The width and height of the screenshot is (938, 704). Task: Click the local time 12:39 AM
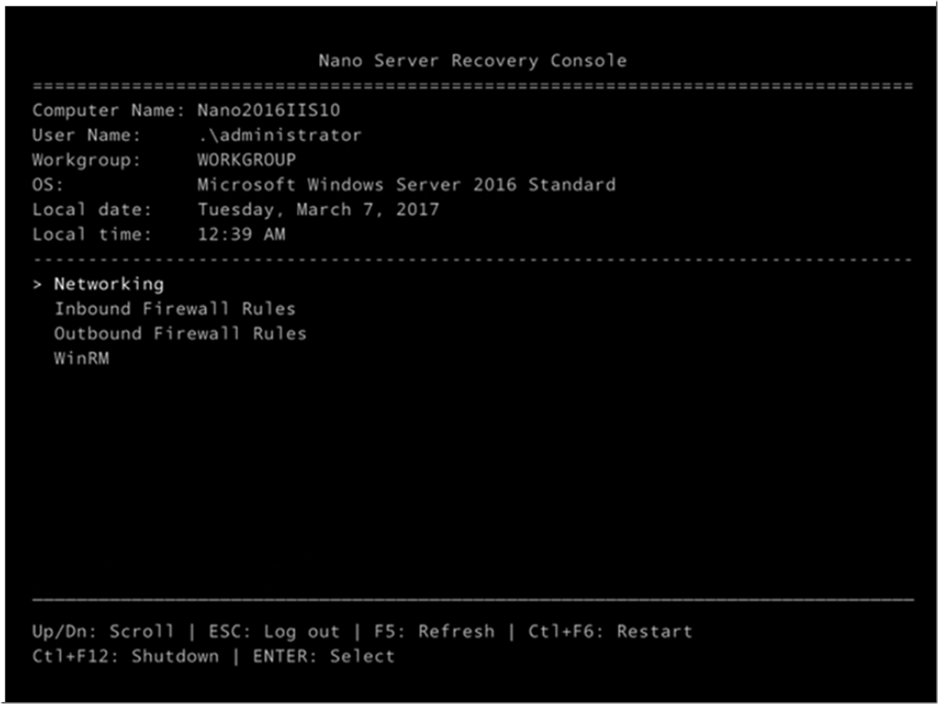(x=241, y=234)
